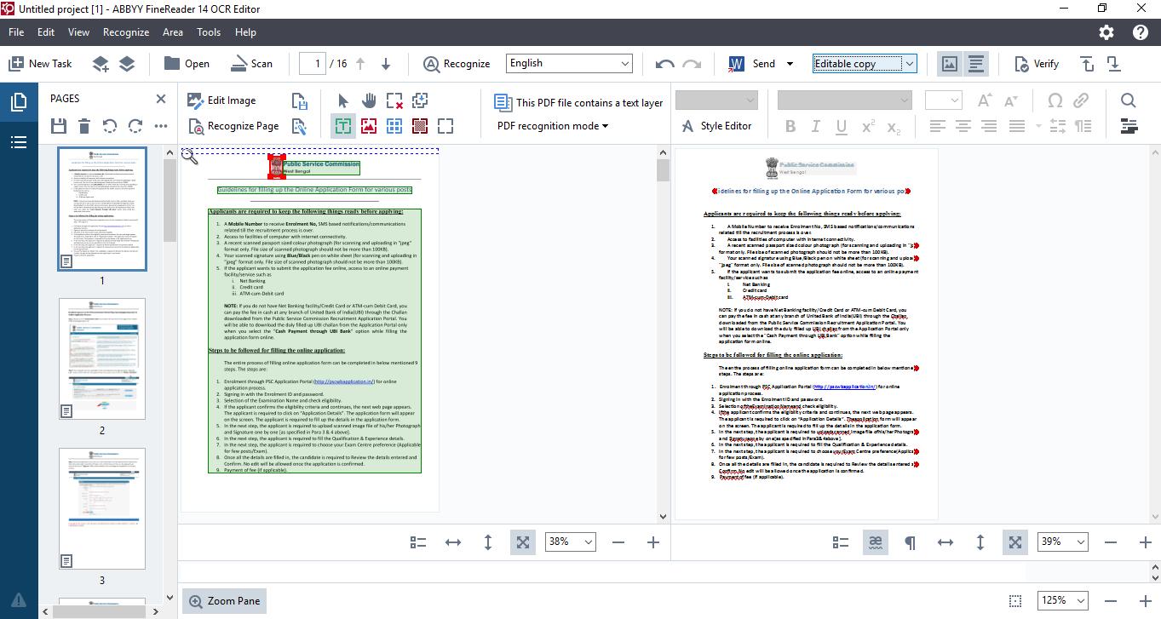1161x619 pixels.
Task: Open the English language dropdown
Action: click(570, 63)
